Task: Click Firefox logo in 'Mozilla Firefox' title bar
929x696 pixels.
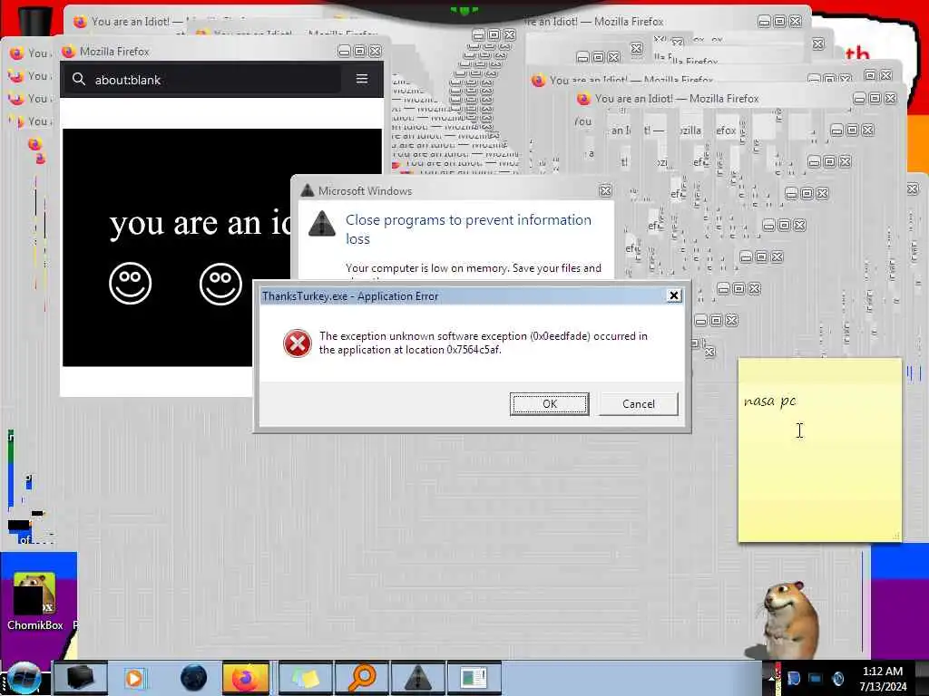Action: [x=69, y=52]
